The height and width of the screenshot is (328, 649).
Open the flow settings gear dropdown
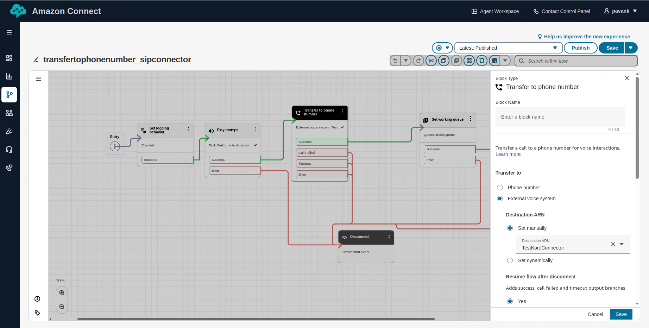[442, 48]
